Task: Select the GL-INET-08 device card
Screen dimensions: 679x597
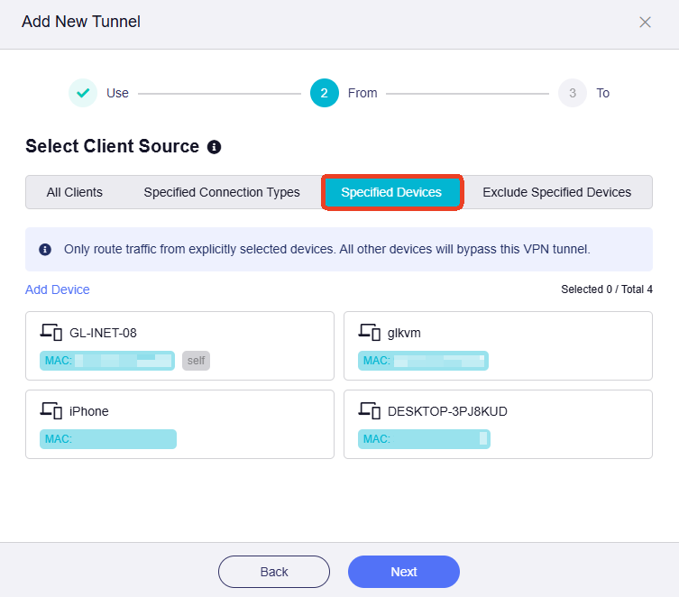Action: point(179,346)
